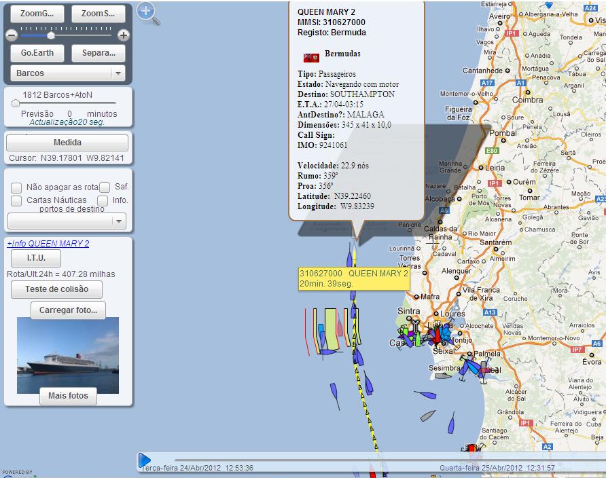Viewport: 606px width, 478px height.
Task: Click the A6 highway marker
Action: 596,344
